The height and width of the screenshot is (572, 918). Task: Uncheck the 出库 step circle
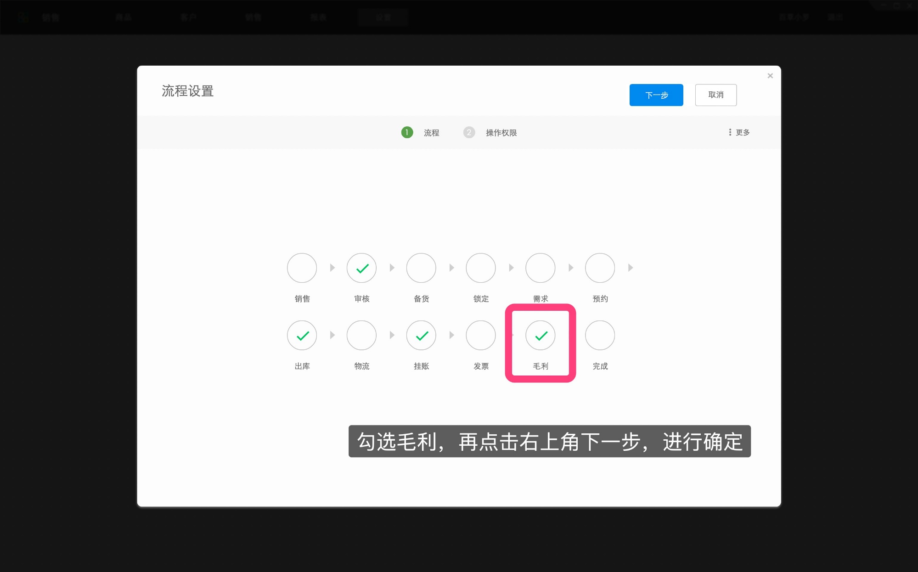click(302, 335)
